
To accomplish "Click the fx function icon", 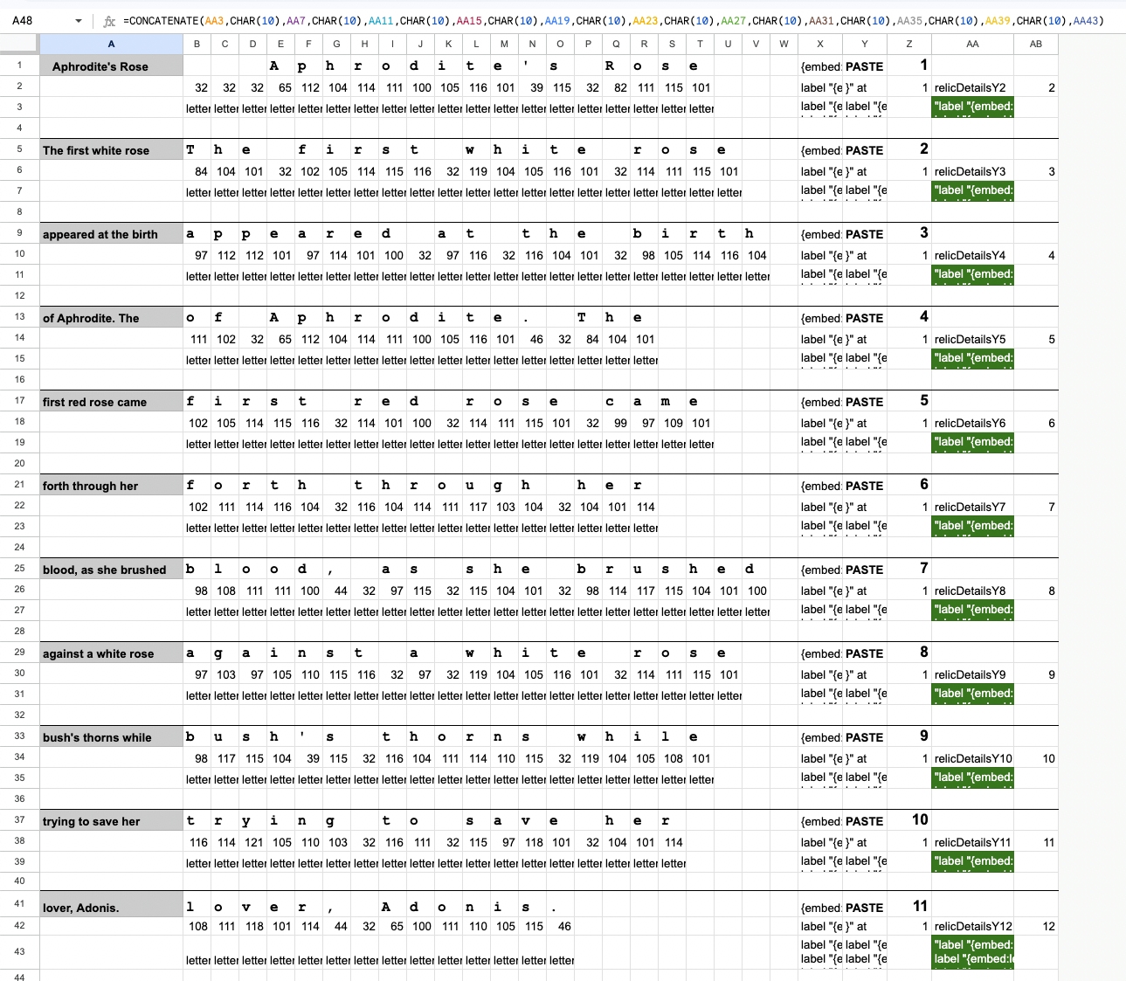I will pyautogui.click(x=109, y=21).
